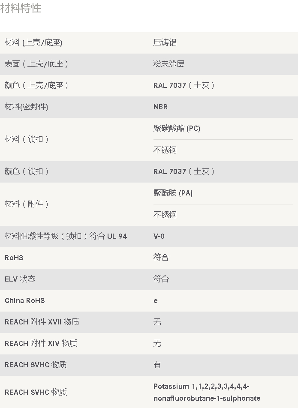The image size is (298, 408).
Task: Select the Potassium nonafluorobutane-1-sulphonate text
Action: (x=207, y=392)
